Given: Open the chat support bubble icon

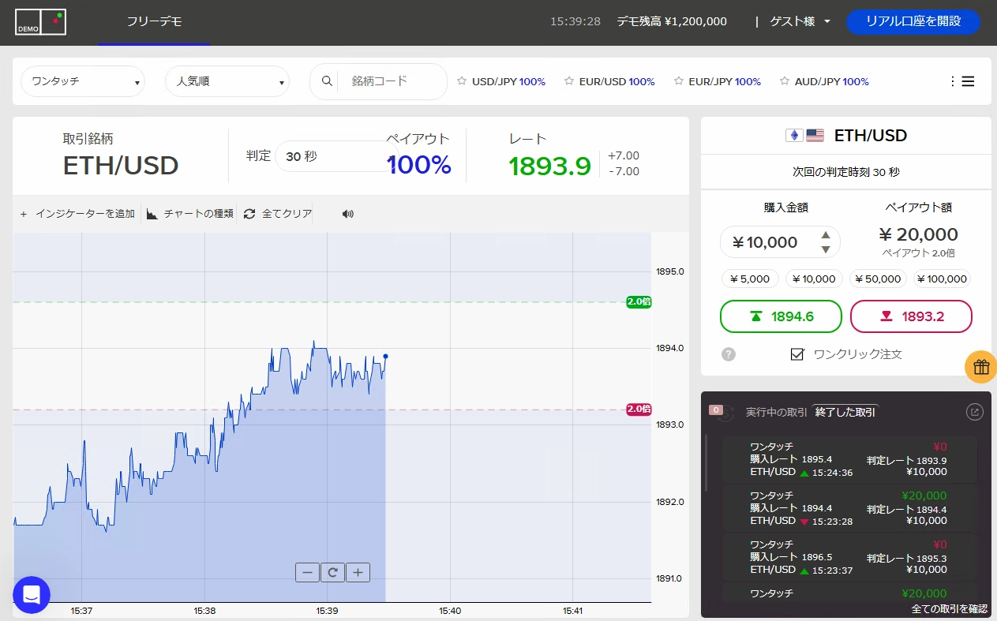Looking at the screenshot, I should [32, 595].
